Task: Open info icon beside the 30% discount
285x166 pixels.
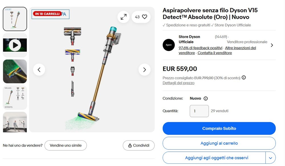Action: [244, 78]
